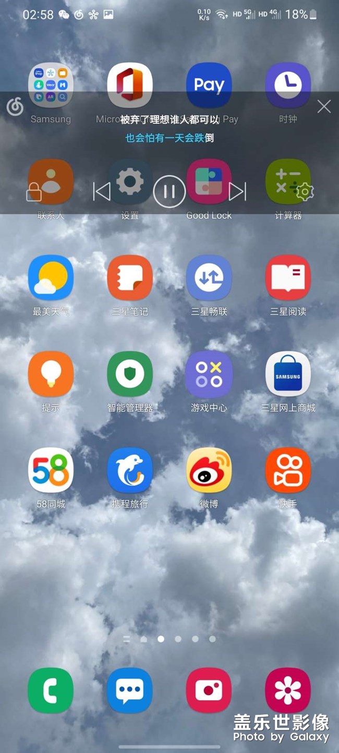339x753 pixels.
Task: Open Calculator app 计算器
Action: [288, 181]
